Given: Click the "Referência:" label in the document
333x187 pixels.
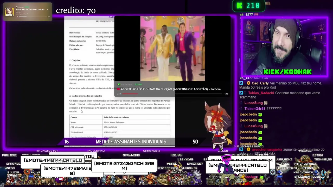Looking at the screenshot, I should tap(75, 33).
